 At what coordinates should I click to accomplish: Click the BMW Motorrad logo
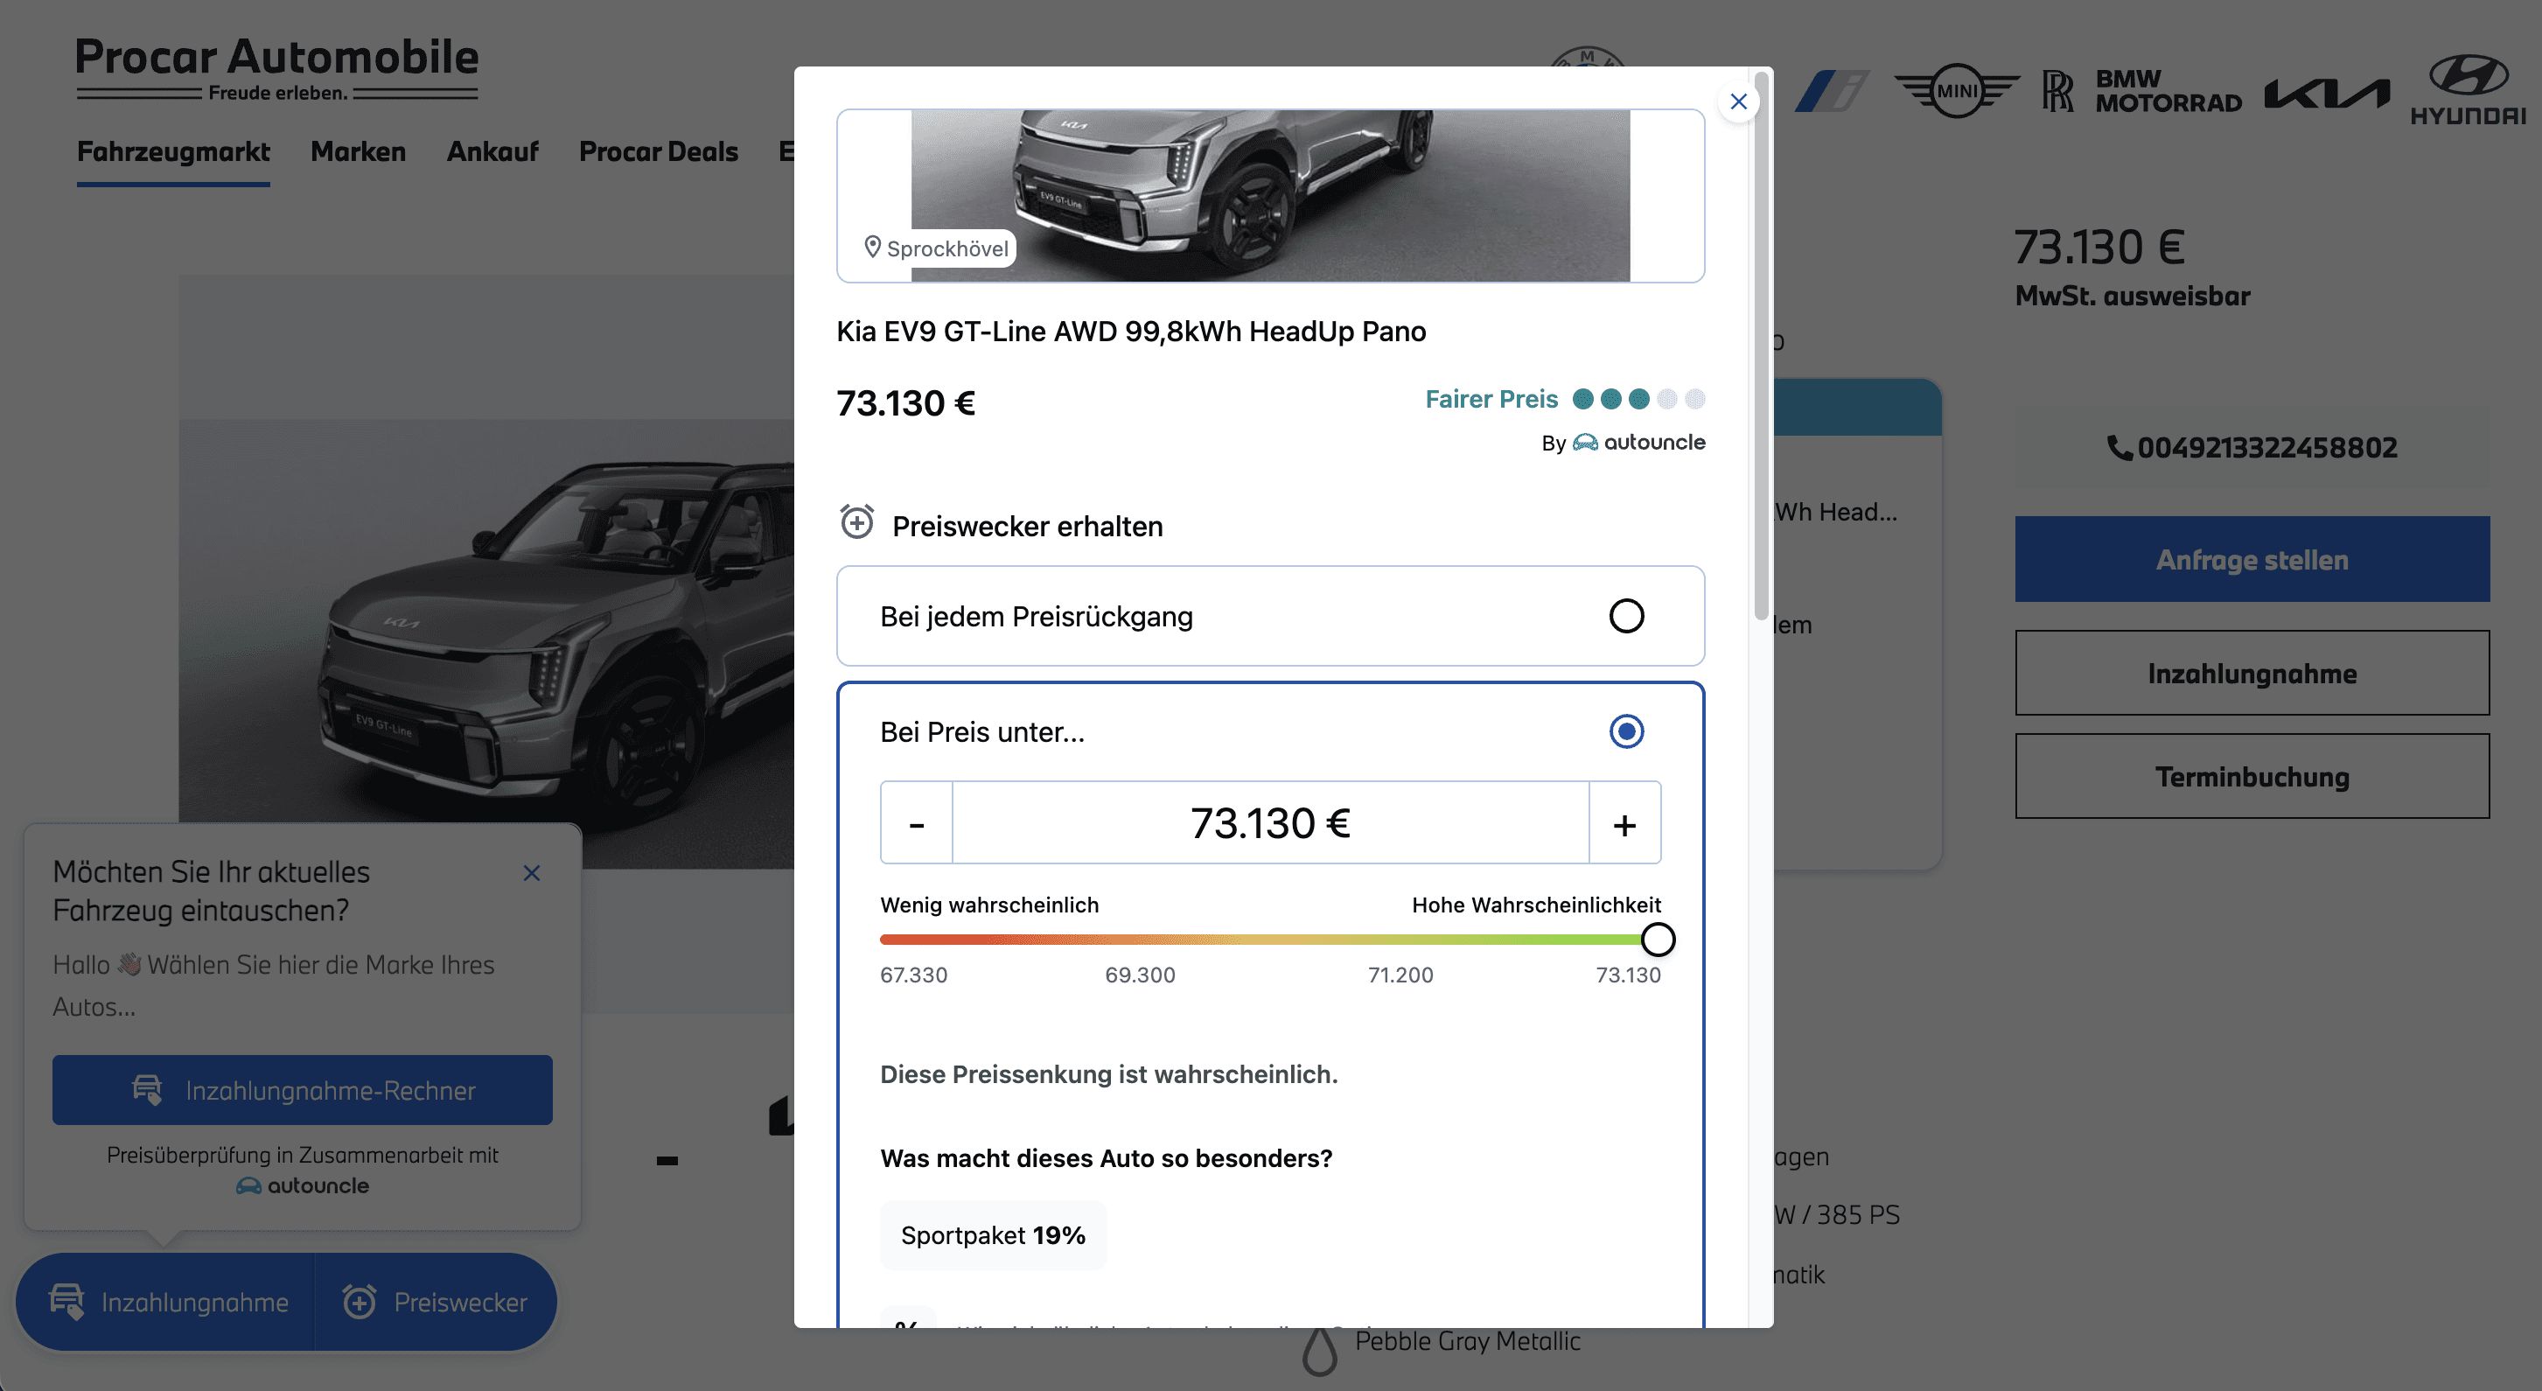[x=2167, y=91]
